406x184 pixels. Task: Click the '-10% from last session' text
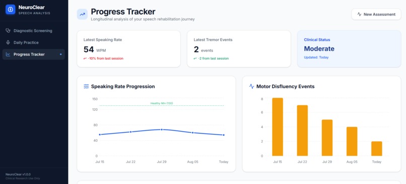pyautogui.click(x=106, y=59)
